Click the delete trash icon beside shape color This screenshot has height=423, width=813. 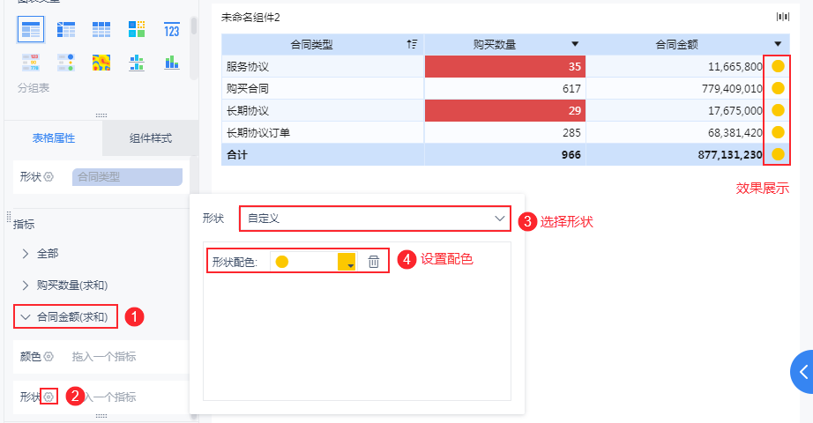click(373, 262)
